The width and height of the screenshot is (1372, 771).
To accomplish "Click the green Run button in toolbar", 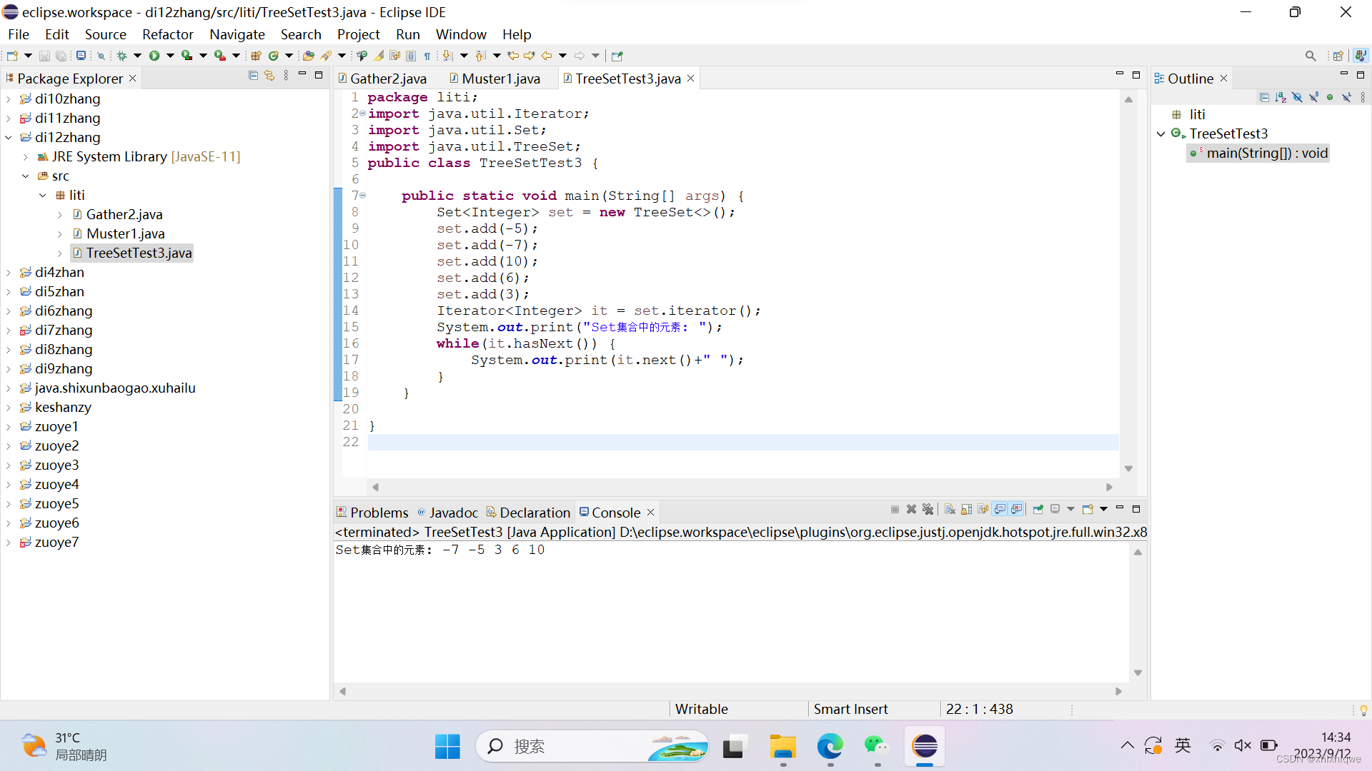I will 154,56.
